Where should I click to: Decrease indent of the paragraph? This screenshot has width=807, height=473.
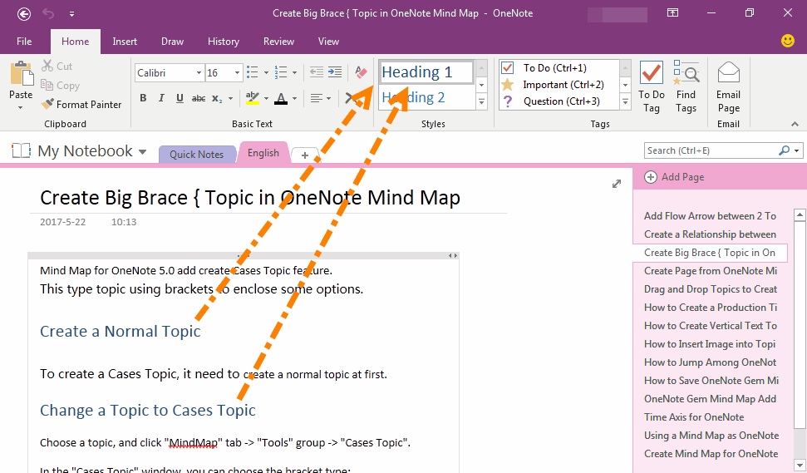317,72
